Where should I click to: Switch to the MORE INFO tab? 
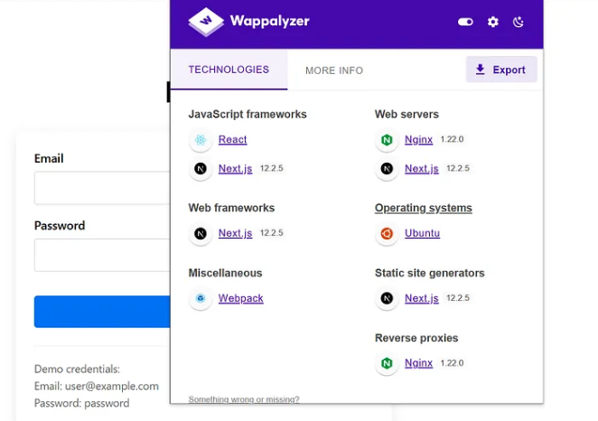334,70
